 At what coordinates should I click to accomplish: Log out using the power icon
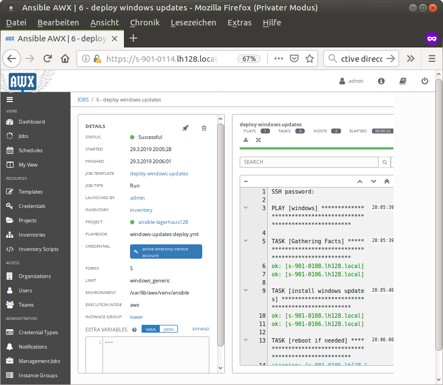pyautogui.click(x=425, y=81)
